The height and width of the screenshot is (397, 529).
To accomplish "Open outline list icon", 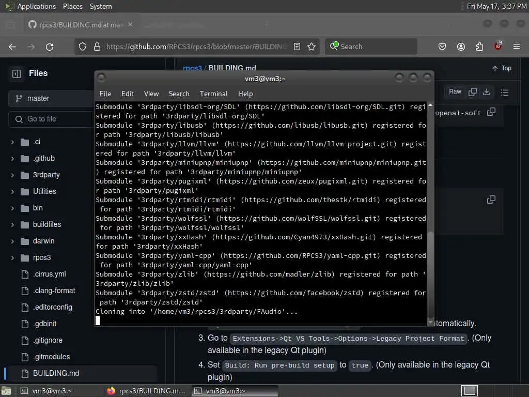I will point(505,93).
